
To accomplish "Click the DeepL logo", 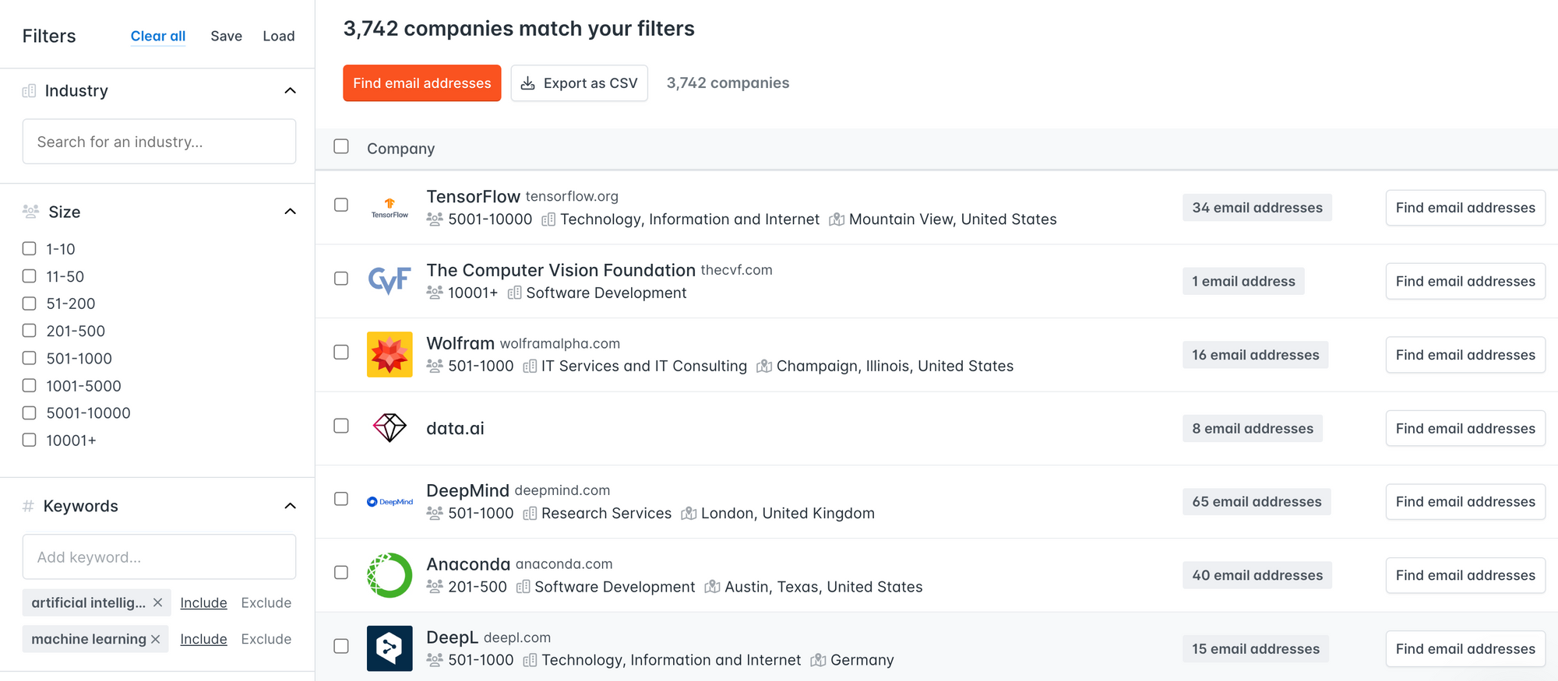I will [x=389, y=648].
